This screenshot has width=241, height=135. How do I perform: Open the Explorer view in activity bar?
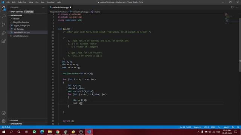[3, 8]
